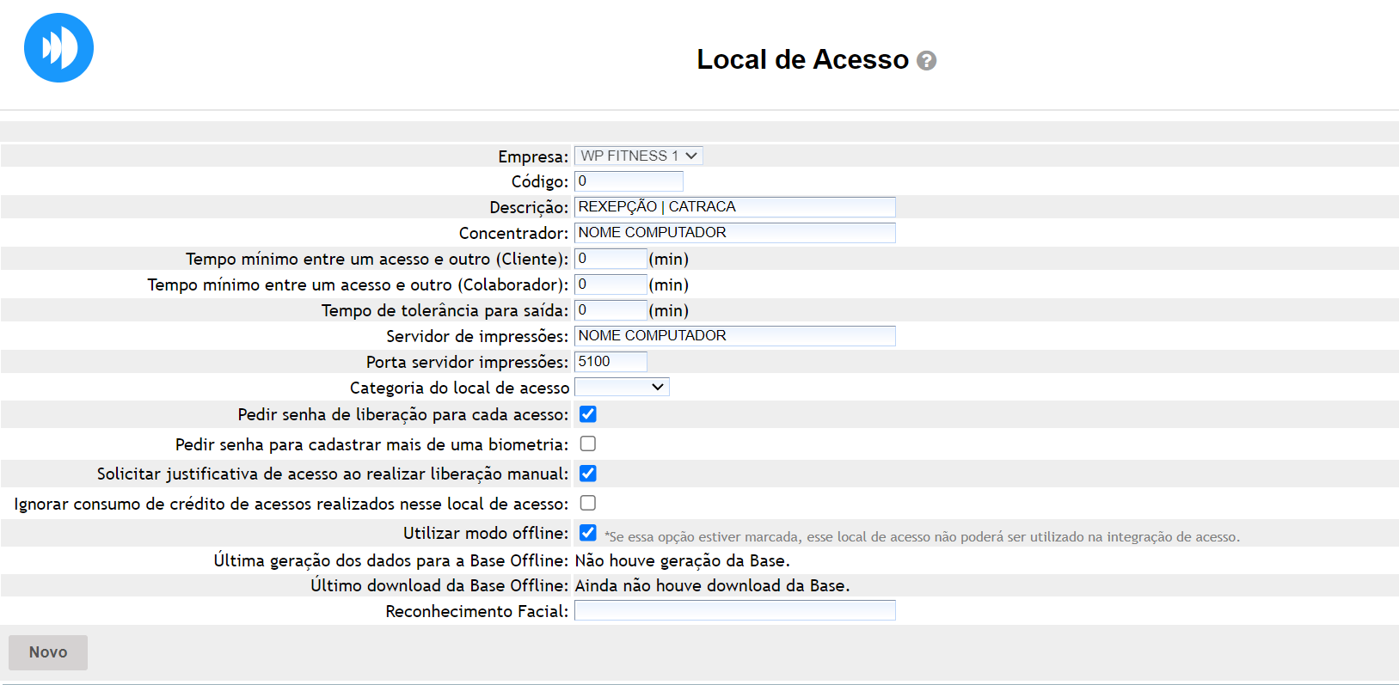Expand the Categoria do local de acesso dropdown

(621, 388)
